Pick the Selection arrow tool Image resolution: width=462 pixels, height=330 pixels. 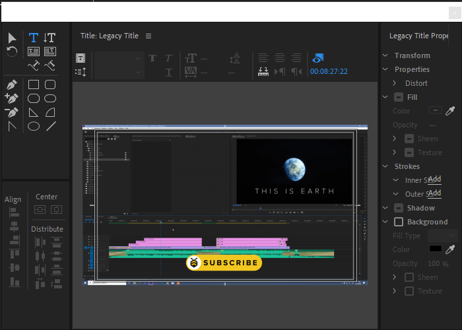tap(12, 38)
